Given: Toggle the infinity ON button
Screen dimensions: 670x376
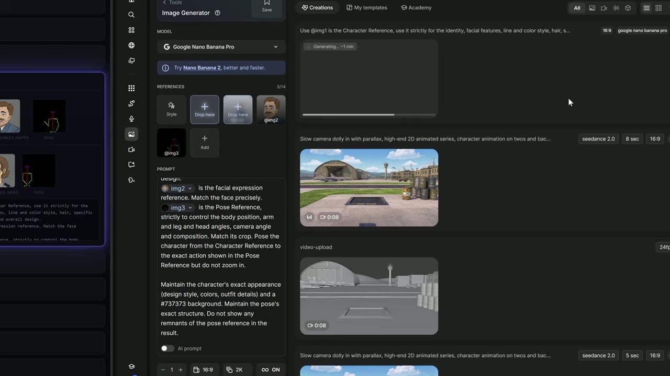Looking at the screenshot, I should click(271, 370).
